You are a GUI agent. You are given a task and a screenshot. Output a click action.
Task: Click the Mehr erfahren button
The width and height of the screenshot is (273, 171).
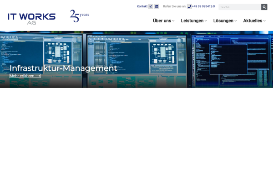(x=25, y=76)
